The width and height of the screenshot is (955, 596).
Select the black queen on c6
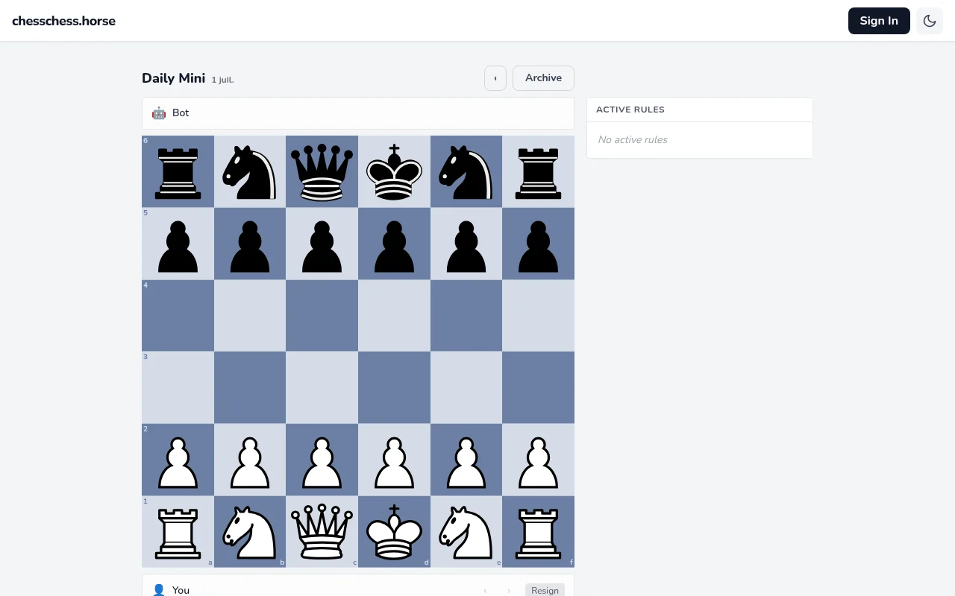[322, 171]
